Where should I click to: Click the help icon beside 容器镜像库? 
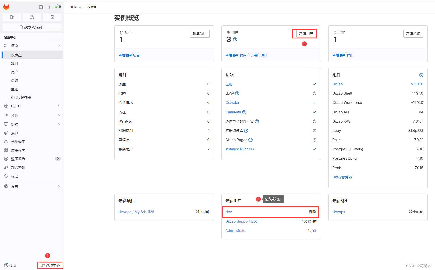(x=246, y=131)
